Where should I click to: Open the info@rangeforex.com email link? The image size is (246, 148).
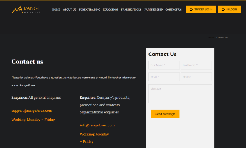point(97,125)
